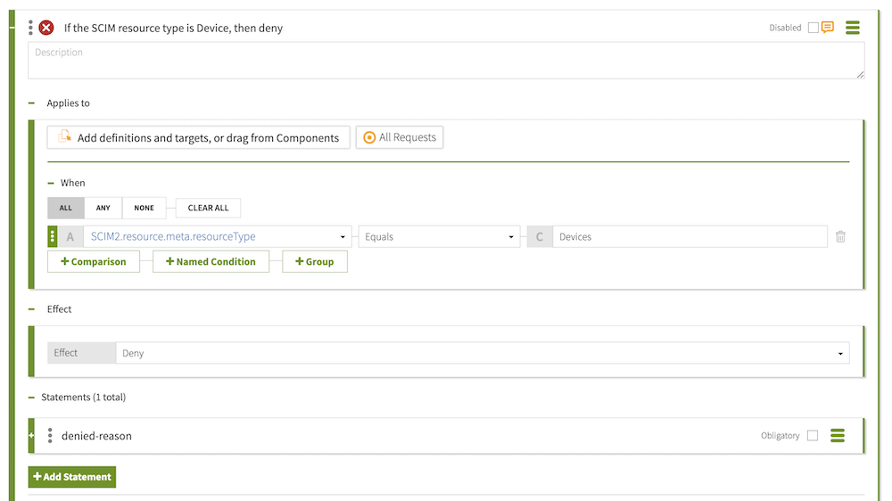Open the SCIM2.resource.meta.resourceType attribute dropdown
Image resolution: width=892 pixels, height=501 pixels.
pyautogui.click(x=218, y=237)
